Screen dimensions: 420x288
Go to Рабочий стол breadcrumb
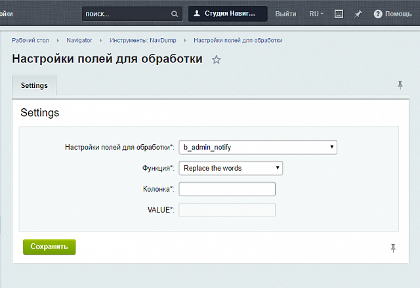31,41
